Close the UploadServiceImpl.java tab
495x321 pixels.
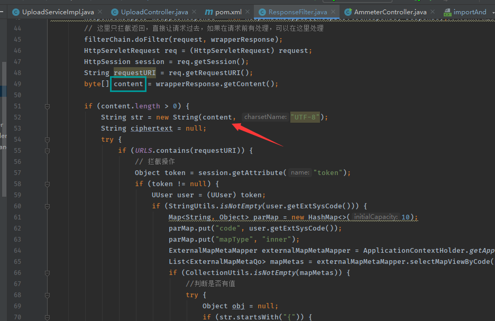(x=100, y=12)
